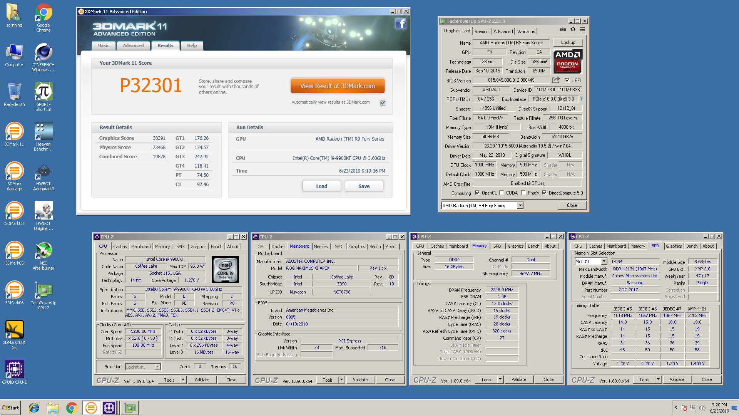Open the Windows Start menu
Image resolution: width=739 pixels, height=416 pixels.
11,408
